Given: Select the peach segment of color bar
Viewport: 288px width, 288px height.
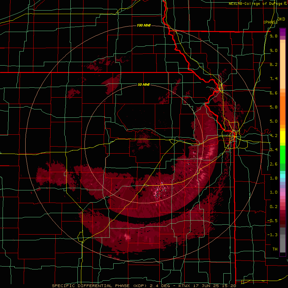Looking at the screenshot, I should (x=283, y=64).
